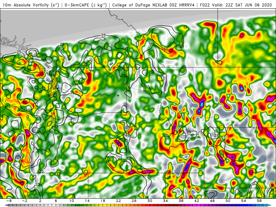Click the '26' colorbar label
276x207 pixels.
134,201
